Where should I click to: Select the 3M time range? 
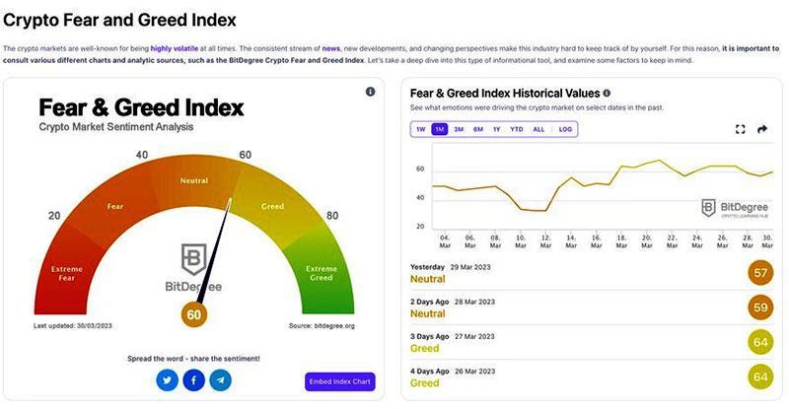click(459, 129)
